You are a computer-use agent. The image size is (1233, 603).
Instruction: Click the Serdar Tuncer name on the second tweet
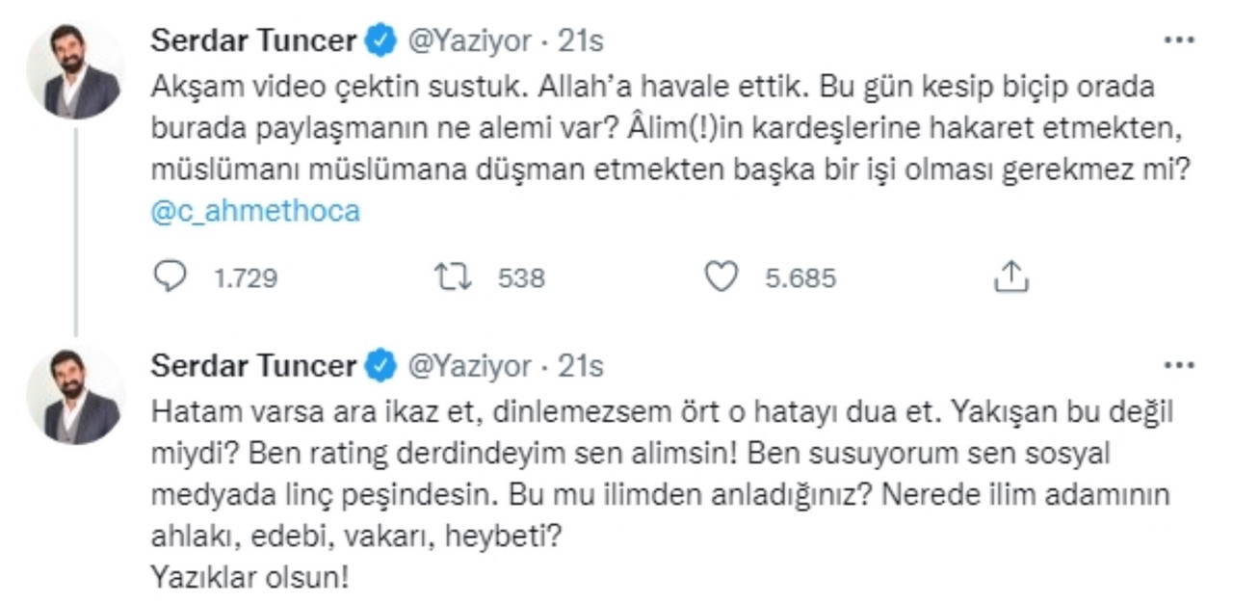click(254, 366)
